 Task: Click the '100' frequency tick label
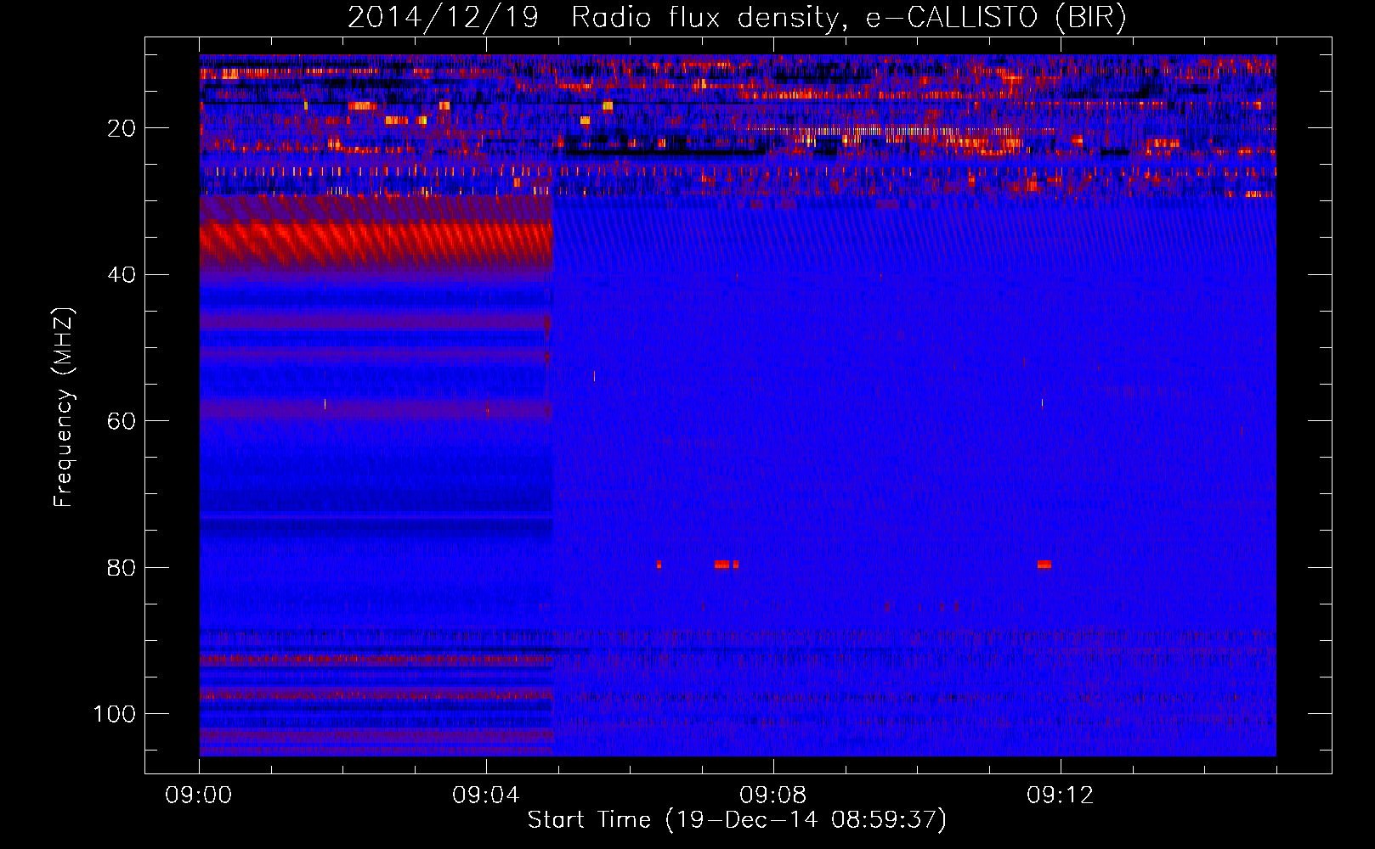coord(115,714)
